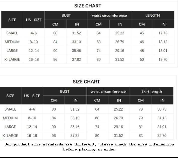Select the 18.91 length value

click(x=163, y=51)
